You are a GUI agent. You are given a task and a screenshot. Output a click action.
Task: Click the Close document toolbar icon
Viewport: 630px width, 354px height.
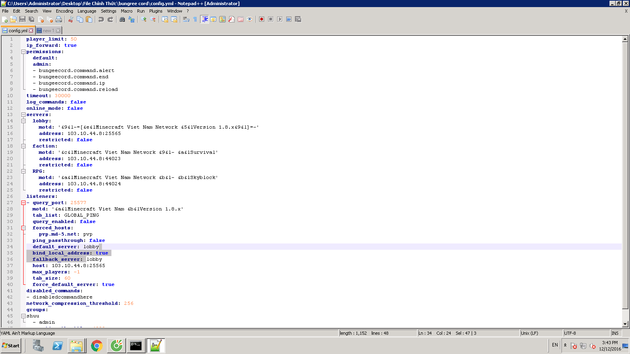(41, 19)
